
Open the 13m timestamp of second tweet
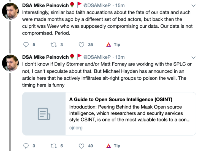(120, 57)
